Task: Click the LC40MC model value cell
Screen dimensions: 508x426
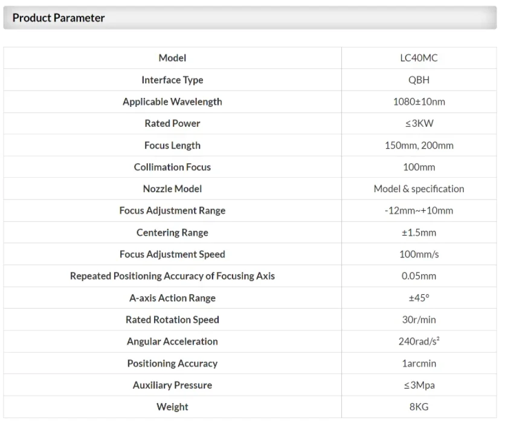Action: 419,58
